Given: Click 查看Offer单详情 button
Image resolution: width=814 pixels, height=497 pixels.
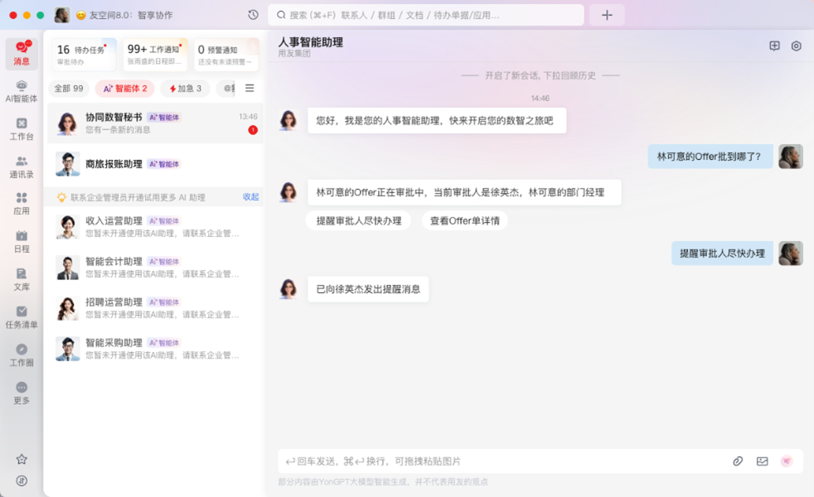Looking at the screenshot, I should click(464, 220).
